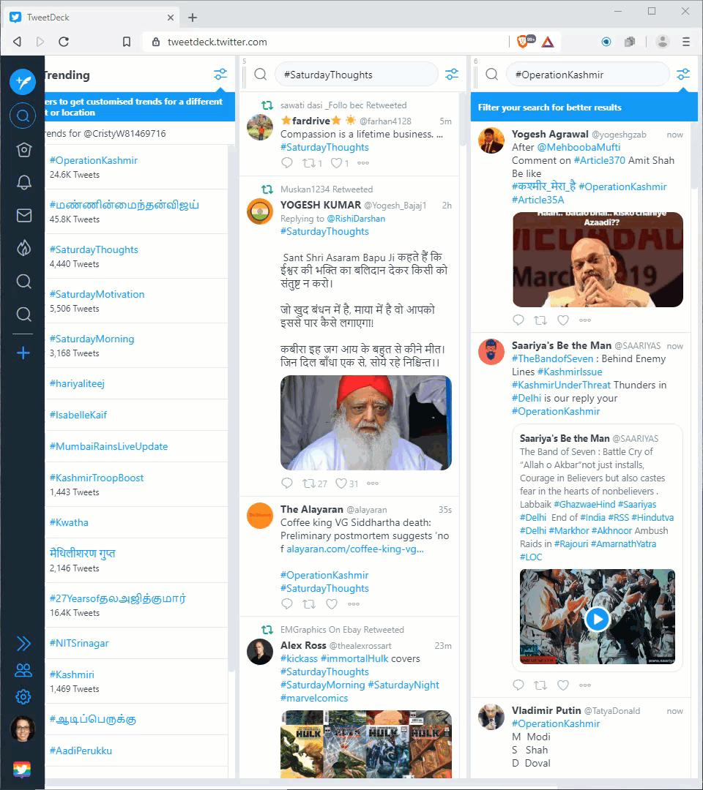Jump to the Trending flame column icon

23,248
